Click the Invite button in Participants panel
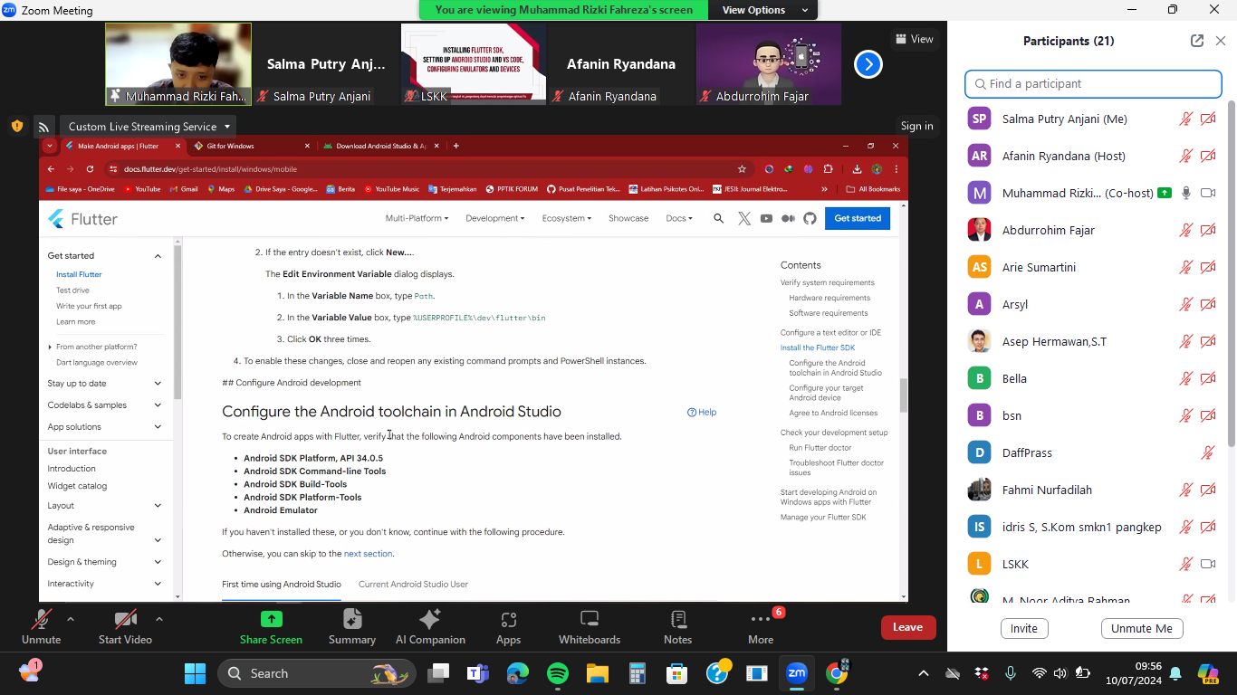 tap(1024, 629)
